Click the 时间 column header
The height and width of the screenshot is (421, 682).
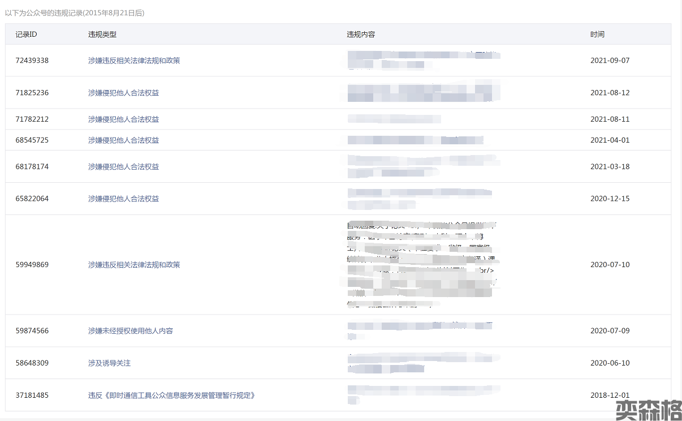597,35
